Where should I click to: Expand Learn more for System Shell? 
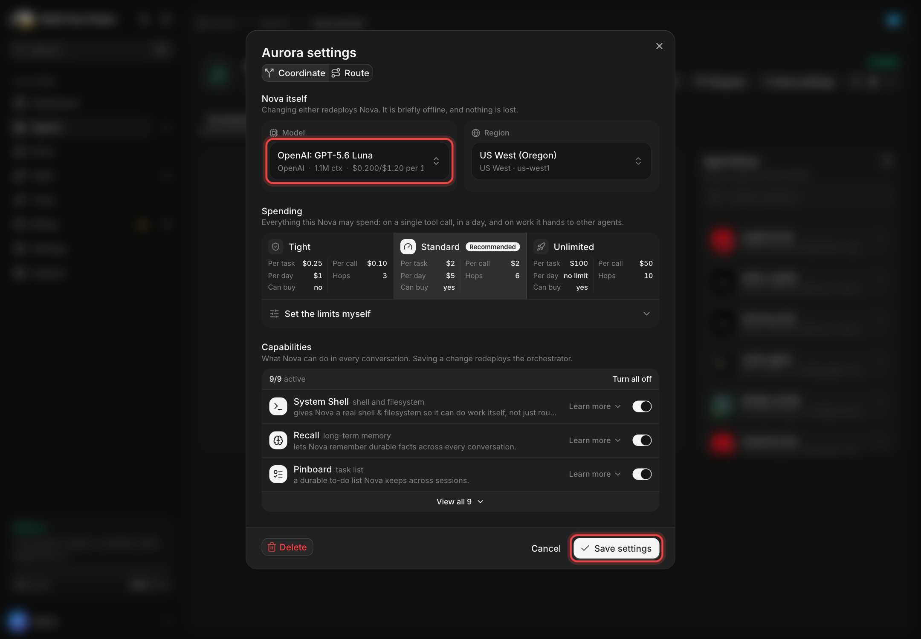595,406
